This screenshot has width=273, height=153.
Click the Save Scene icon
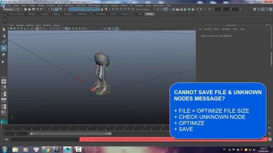click(33, 9)
